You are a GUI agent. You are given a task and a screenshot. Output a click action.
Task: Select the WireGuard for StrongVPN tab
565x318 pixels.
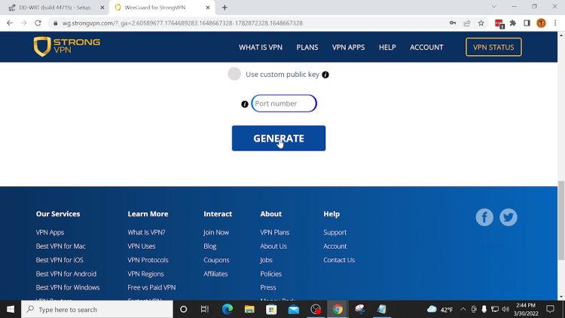coord(160,8)
